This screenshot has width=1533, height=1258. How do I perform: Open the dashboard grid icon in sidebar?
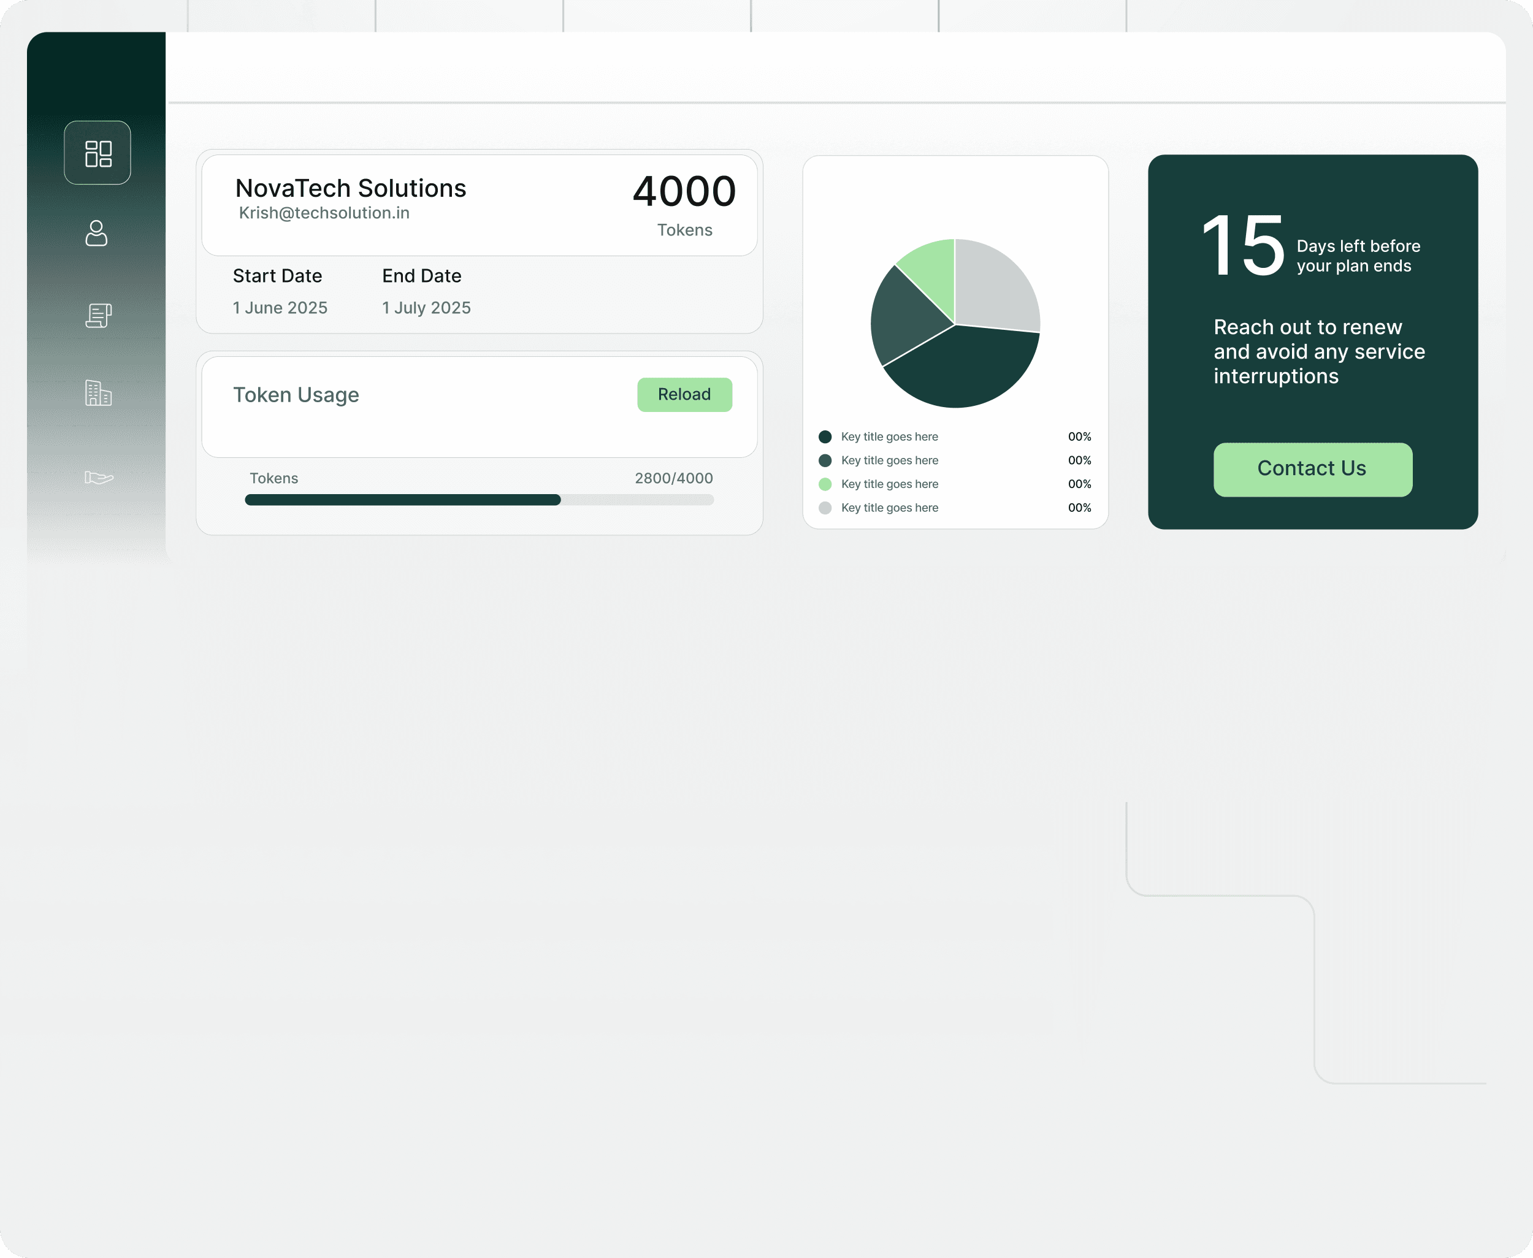point(98,153)
